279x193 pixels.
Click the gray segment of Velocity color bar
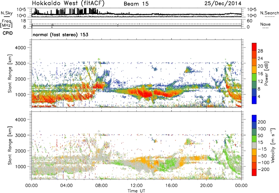(254, 146)
